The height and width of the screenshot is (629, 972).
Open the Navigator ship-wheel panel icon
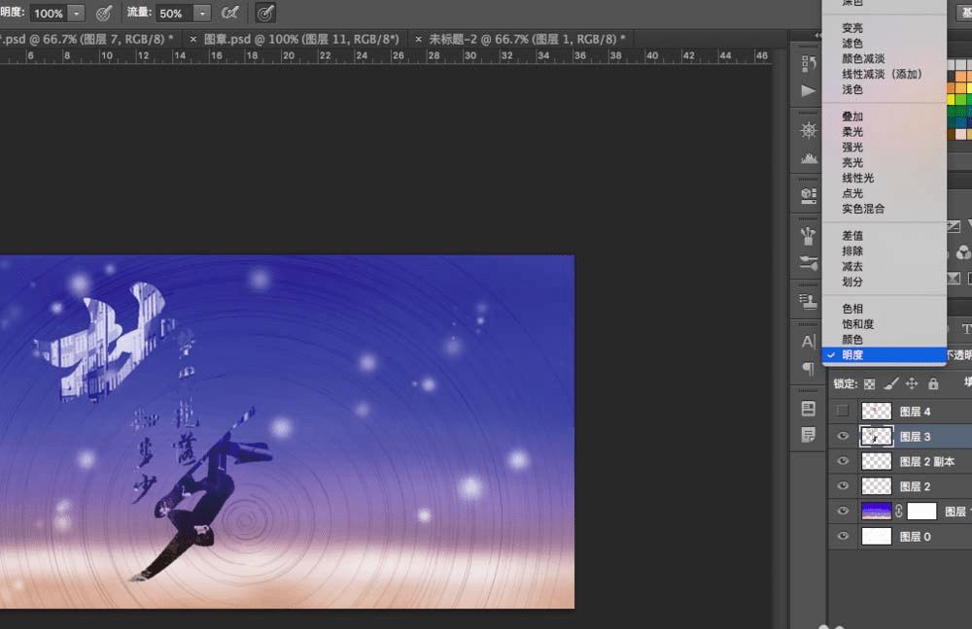click(809, 130)
